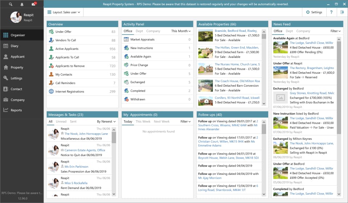Open The Hollies, Green End link
This screenshot has width=348, height=203.
[237, 47]
